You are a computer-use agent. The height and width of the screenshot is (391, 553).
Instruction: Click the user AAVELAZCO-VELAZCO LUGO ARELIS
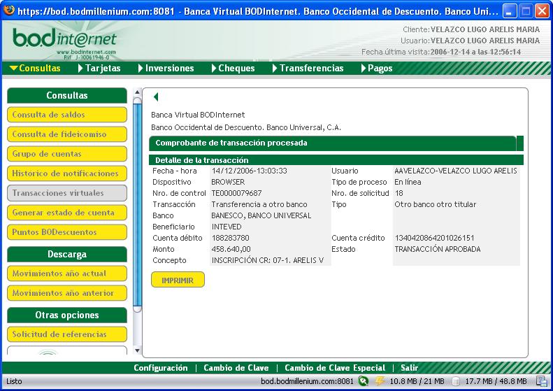point(456,171)
